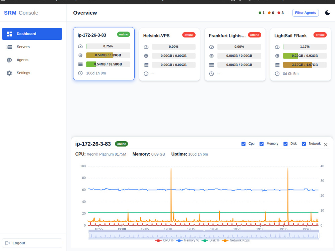Click CPU gauge icon on ip-172-26-3-83 card

(80, 46)
